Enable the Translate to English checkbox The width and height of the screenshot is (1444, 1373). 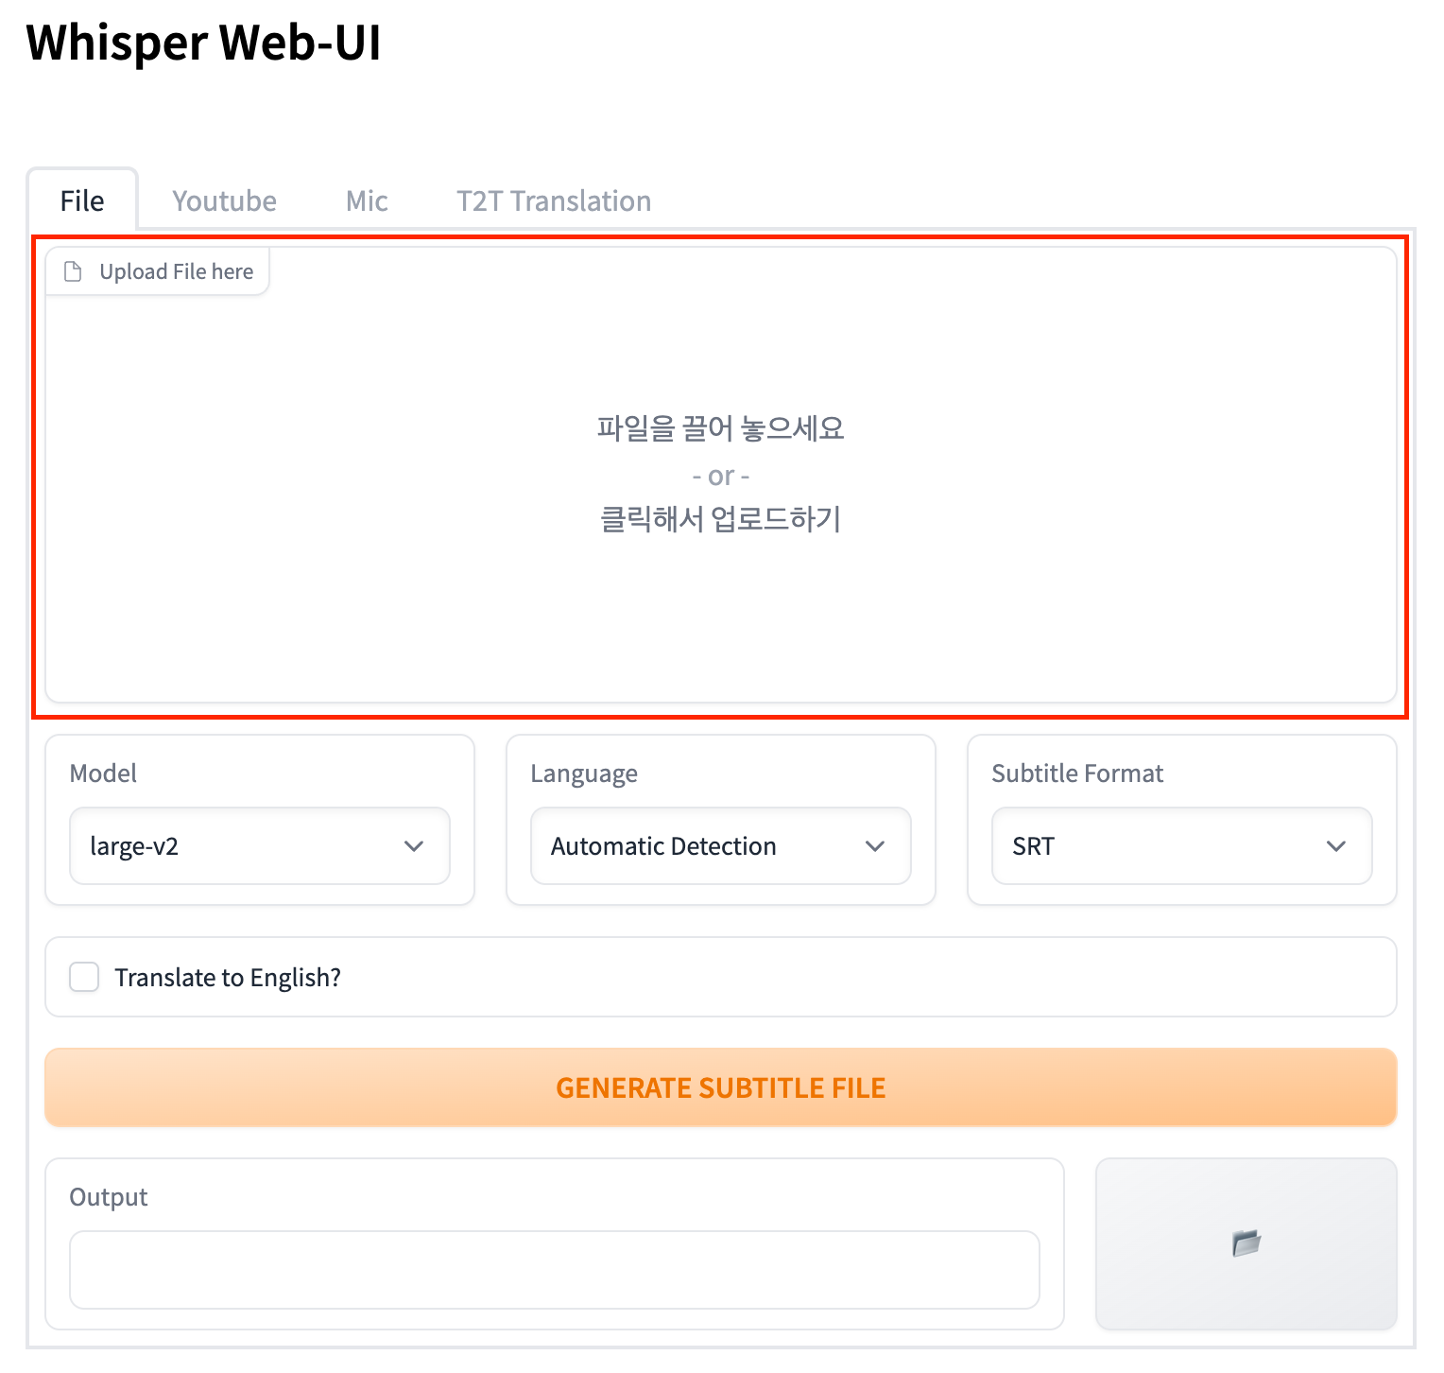click(x=84, y=977)
